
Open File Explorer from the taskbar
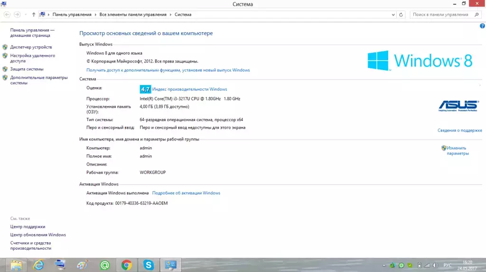point(16,265)
